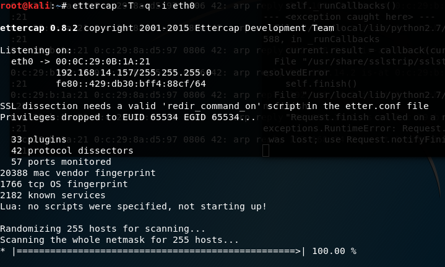
Task: Click the 100.00 % progress value
Action: tap(334, 251)
